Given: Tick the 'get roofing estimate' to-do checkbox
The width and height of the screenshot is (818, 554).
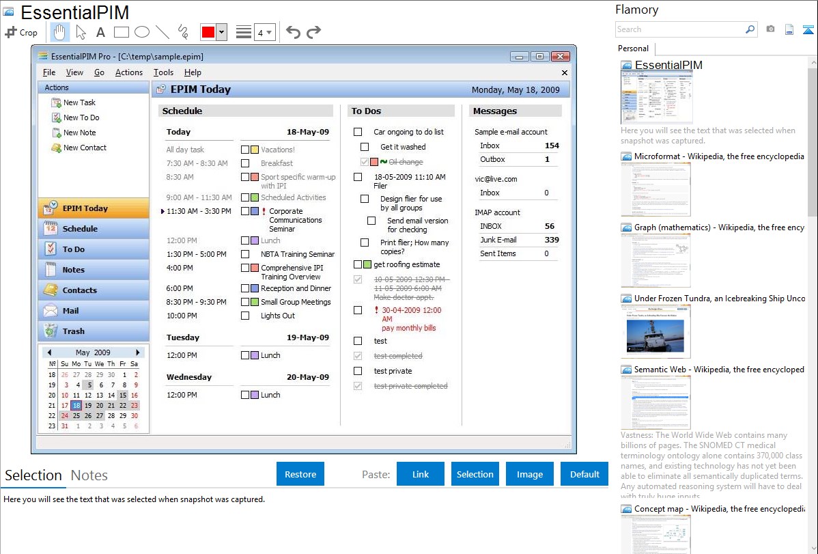Looking at the screenshot, I should (x=358, y=264).
